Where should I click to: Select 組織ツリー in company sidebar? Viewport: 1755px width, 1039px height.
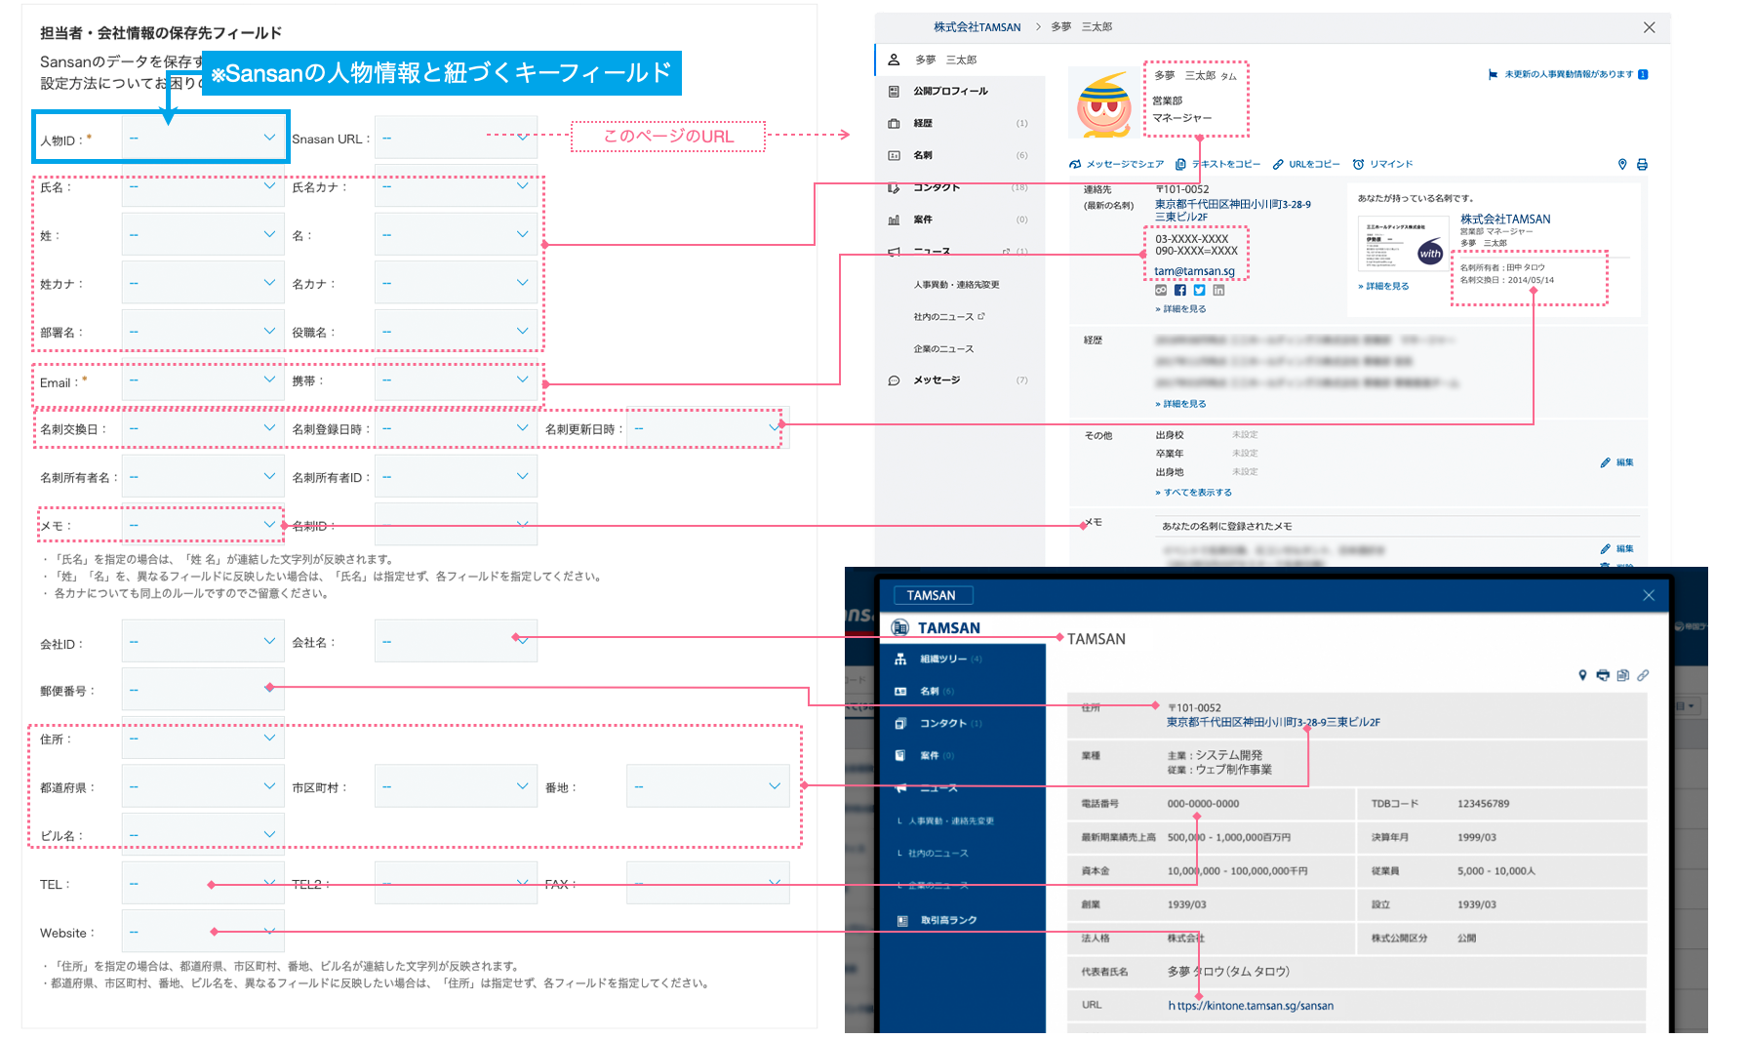pos(942,659)
